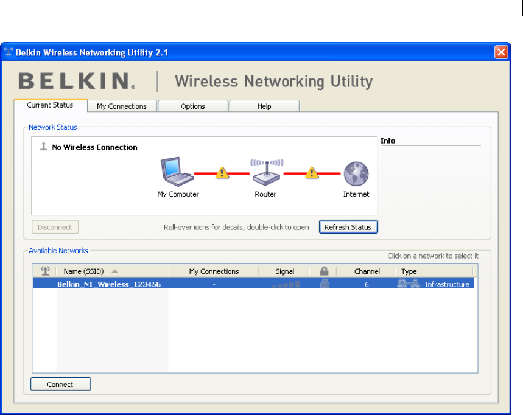Click the Router label
Viewport: 523px width, 415px height.
click(x=265, y=194)
